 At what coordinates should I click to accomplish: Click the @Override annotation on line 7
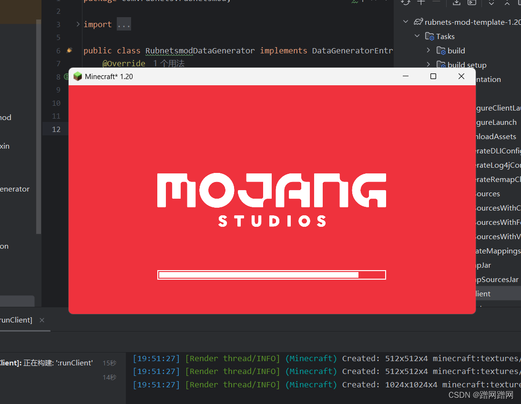(x=123, y=63)
